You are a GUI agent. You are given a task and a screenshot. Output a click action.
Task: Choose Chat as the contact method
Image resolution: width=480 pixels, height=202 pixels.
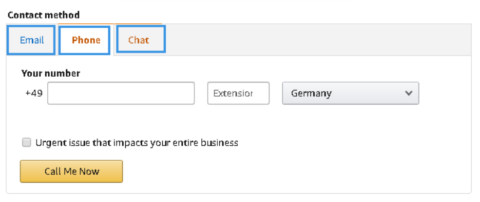138,40
